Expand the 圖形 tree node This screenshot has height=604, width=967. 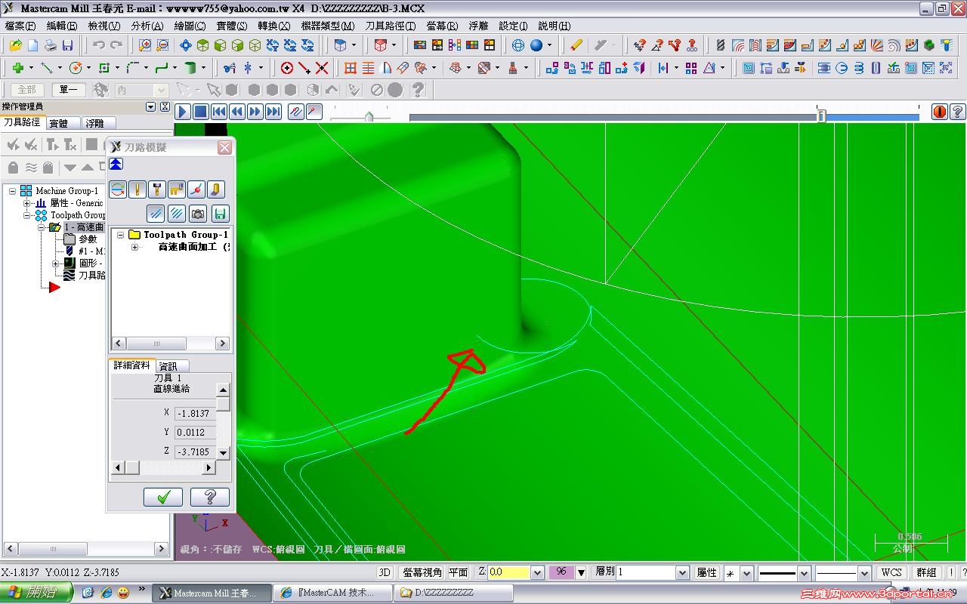(55, 263)
